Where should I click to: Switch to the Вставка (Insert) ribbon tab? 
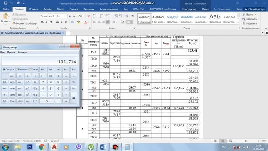pyautogui.click(x=33, y=9)
